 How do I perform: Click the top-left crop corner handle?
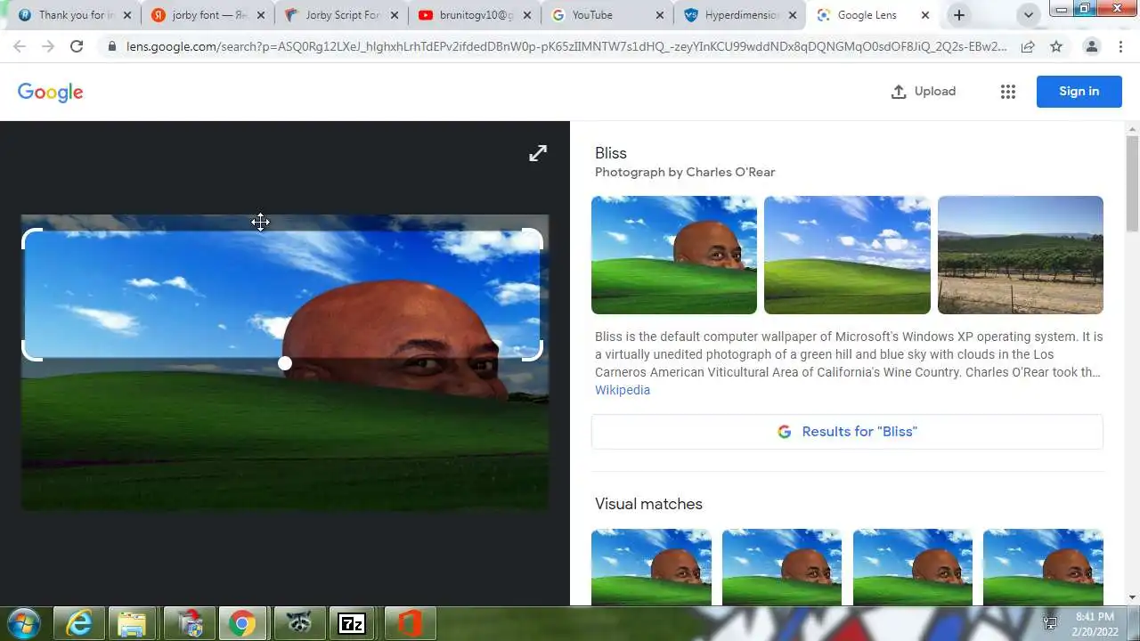point(31,239)
